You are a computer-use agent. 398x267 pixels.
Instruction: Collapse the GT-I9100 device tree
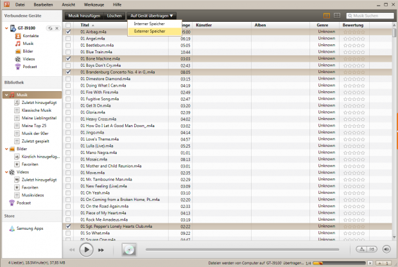(x=5, y=28)
